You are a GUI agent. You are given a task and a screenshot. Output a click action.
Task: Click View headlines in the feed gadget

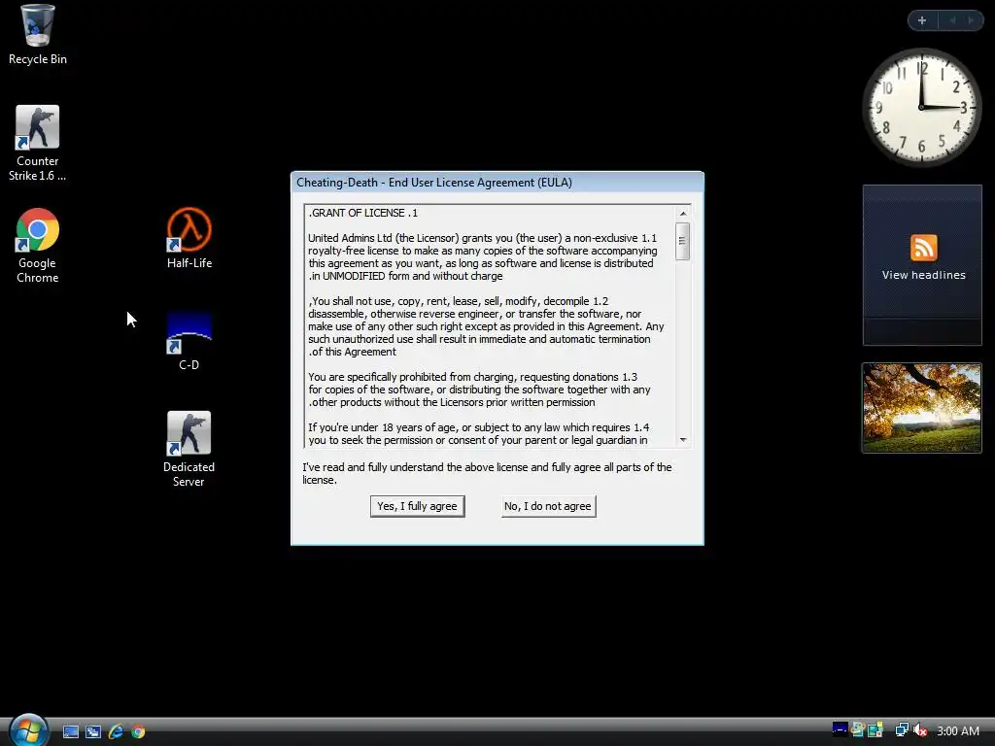(x=923, y=275)
